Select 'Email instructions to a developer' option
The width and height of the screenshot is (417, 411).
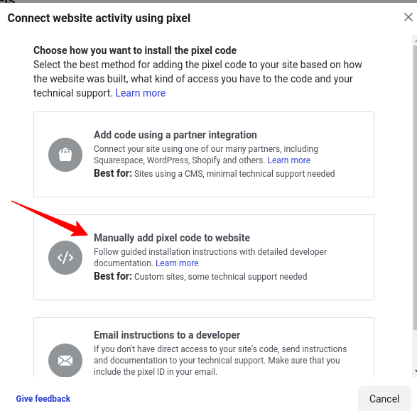(x=167, y=335)
